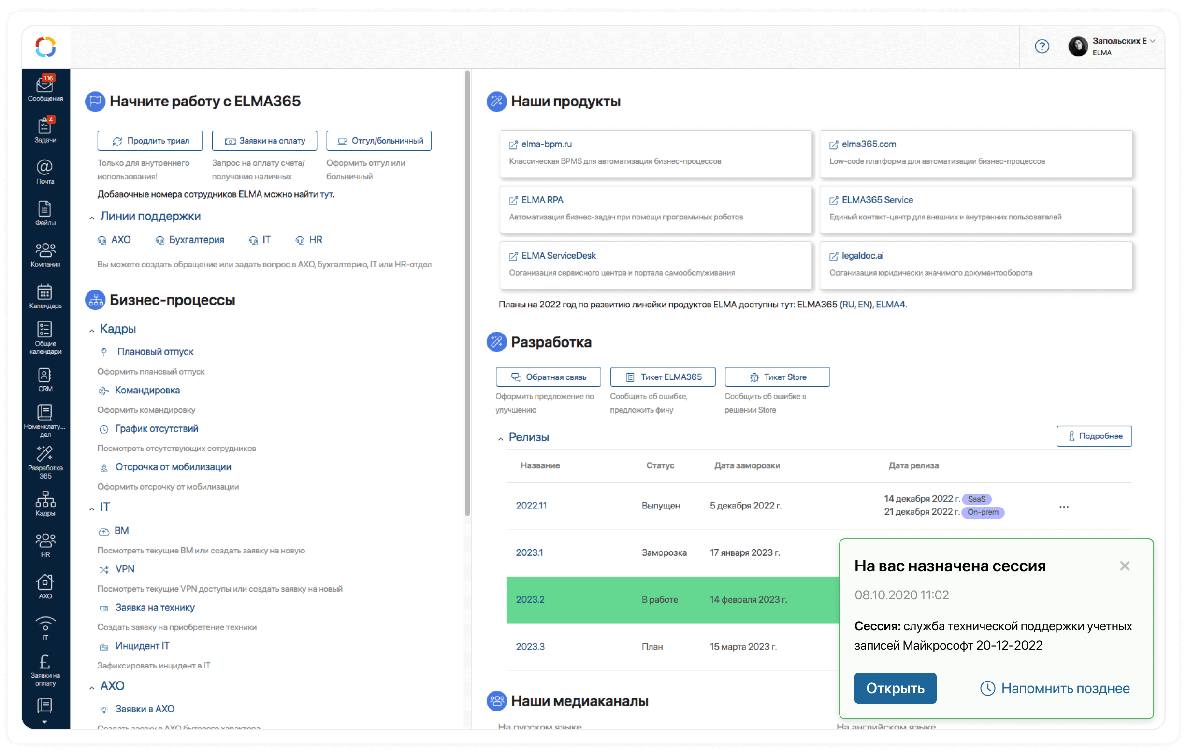Open the ВМ link

121,531
